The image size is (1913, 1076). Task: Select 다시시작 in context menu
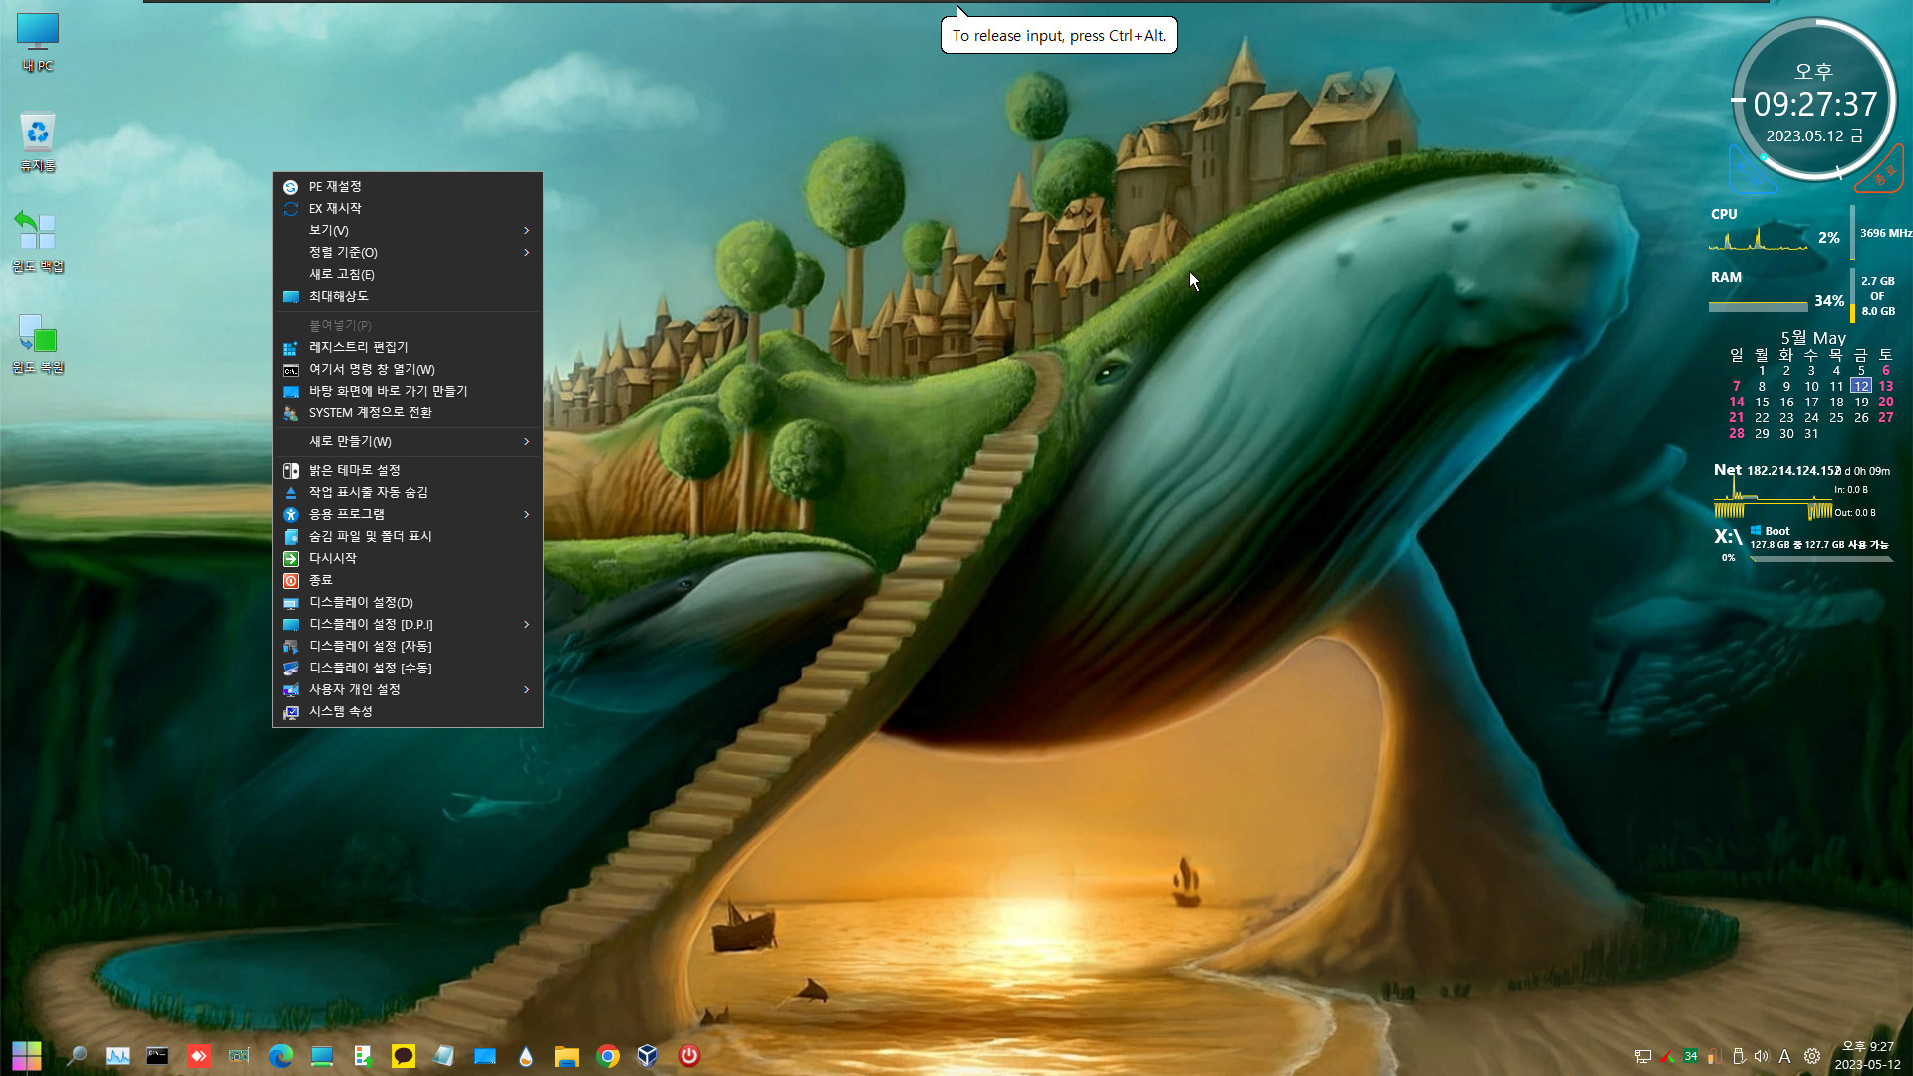pyautogui.click(x=408, y=558)
